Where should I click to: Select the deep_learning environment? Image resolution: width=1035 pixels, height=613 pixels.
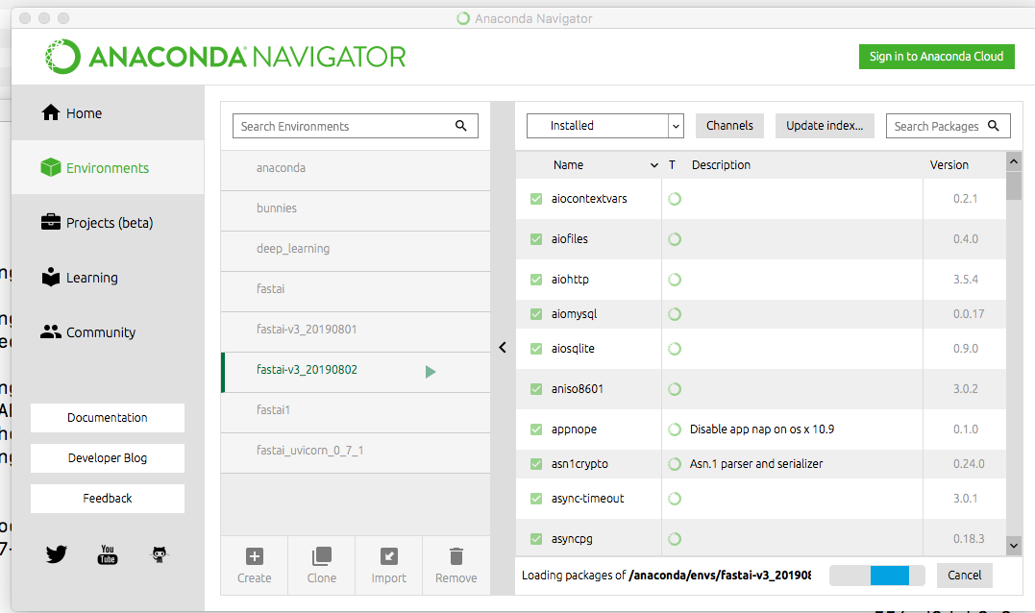click(x=356, y=251)
